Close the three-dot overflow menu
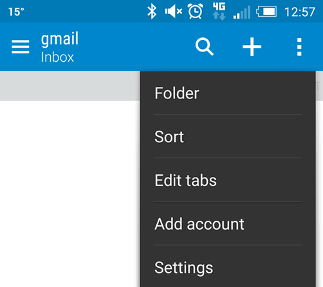Viewport: 323px width, 287px height. pos(299,47)
